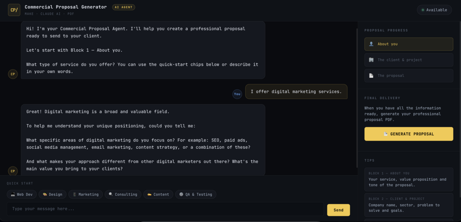Choose the Content quick-start chip
The width and height of the screenshot is (461, 222).
(x=158, y=195)
